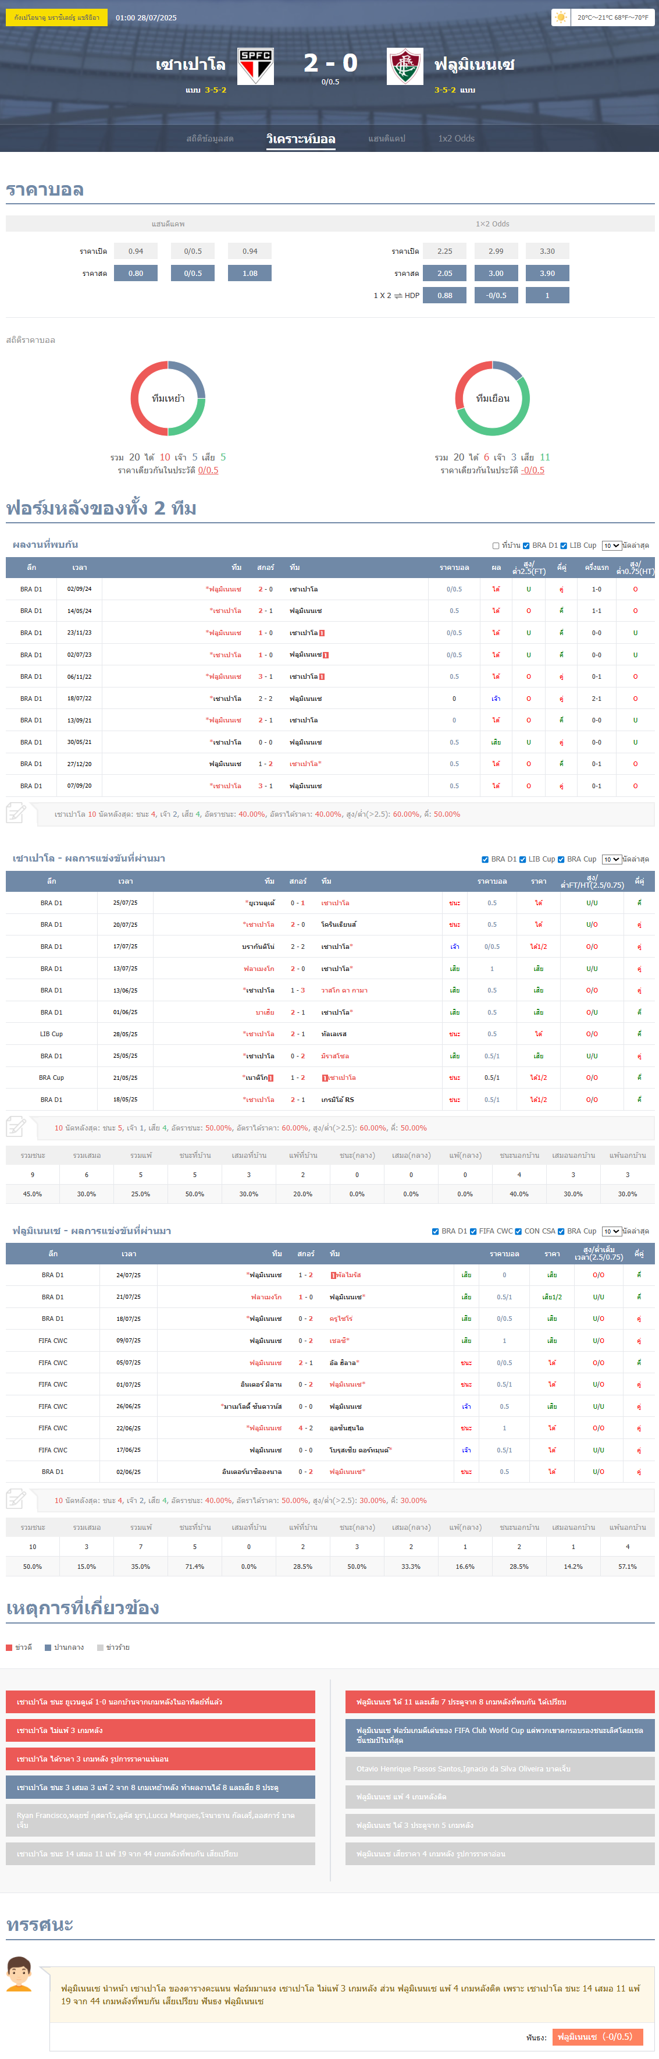Click the 45.0% win rate cell
The image size is (659, 2059).
click(32, 1194)
